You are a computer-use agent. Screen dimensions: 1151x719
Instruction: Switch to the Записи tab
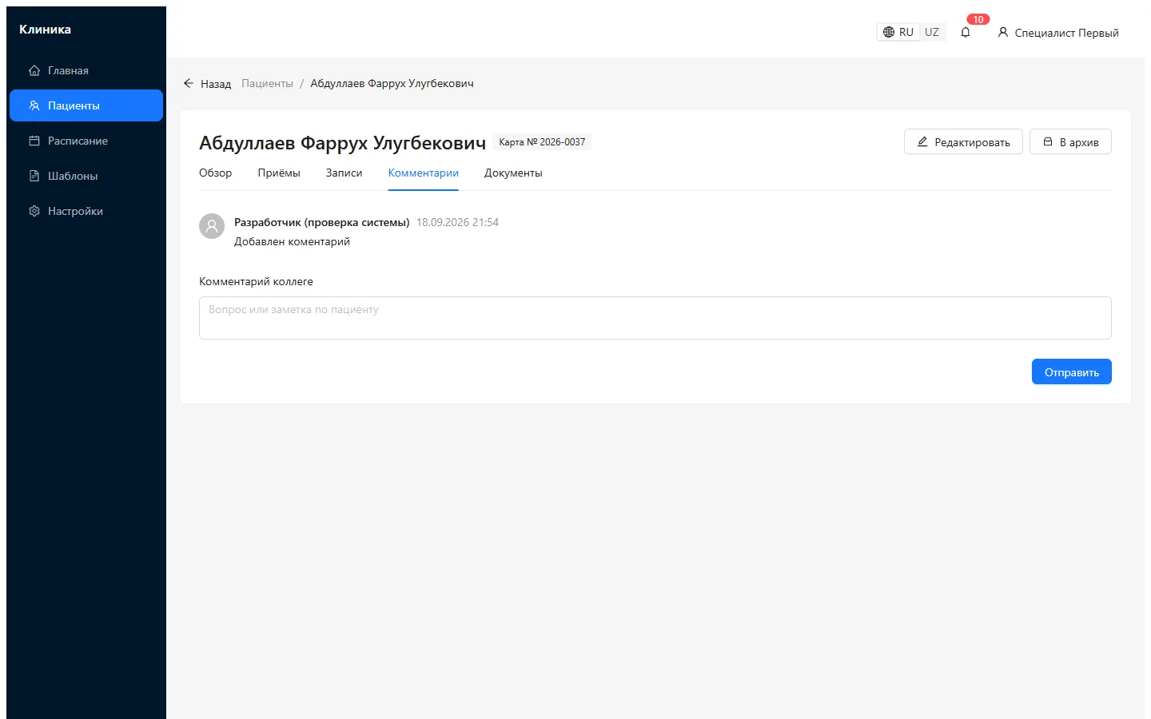tap(345, 173)
